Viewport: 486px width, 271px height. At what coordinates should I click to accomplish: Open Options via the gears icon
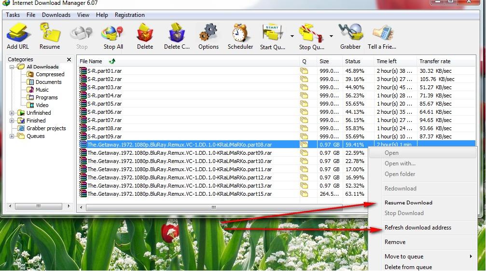click(x=208, y=32)
